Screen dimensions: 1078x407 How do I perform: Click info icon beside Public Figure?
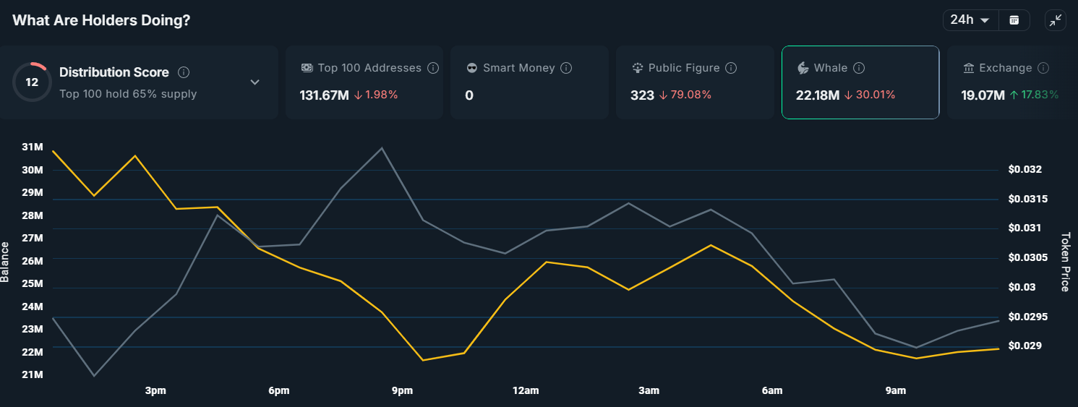click(731, 68)
